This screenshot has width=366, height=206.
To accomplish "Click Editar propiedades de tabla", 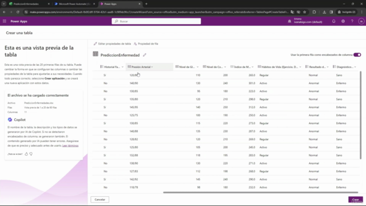I will point(112,43).
